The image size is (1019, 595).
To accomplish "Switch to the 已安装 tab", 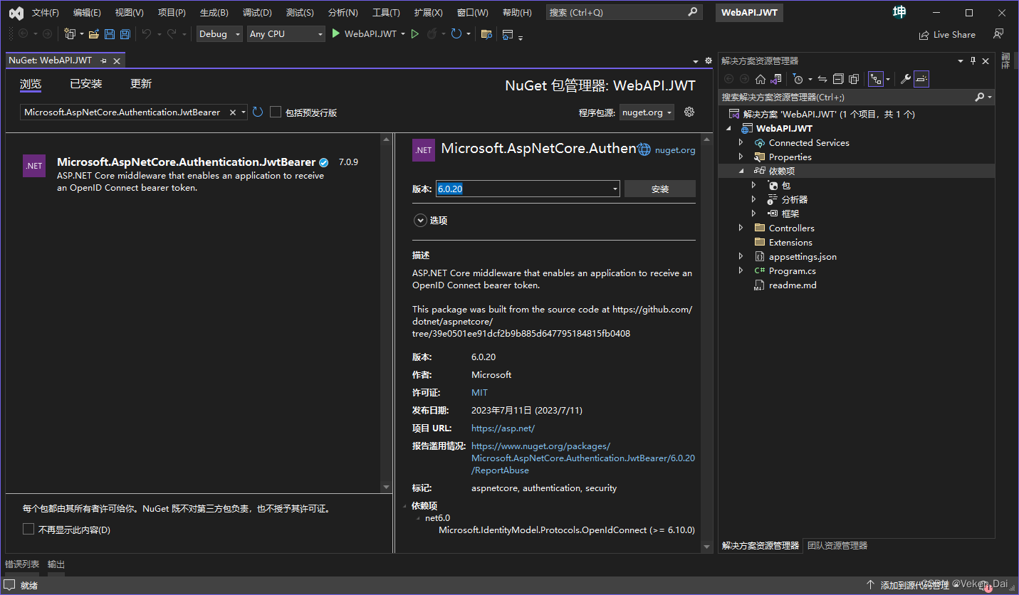I will click(85, 83).
